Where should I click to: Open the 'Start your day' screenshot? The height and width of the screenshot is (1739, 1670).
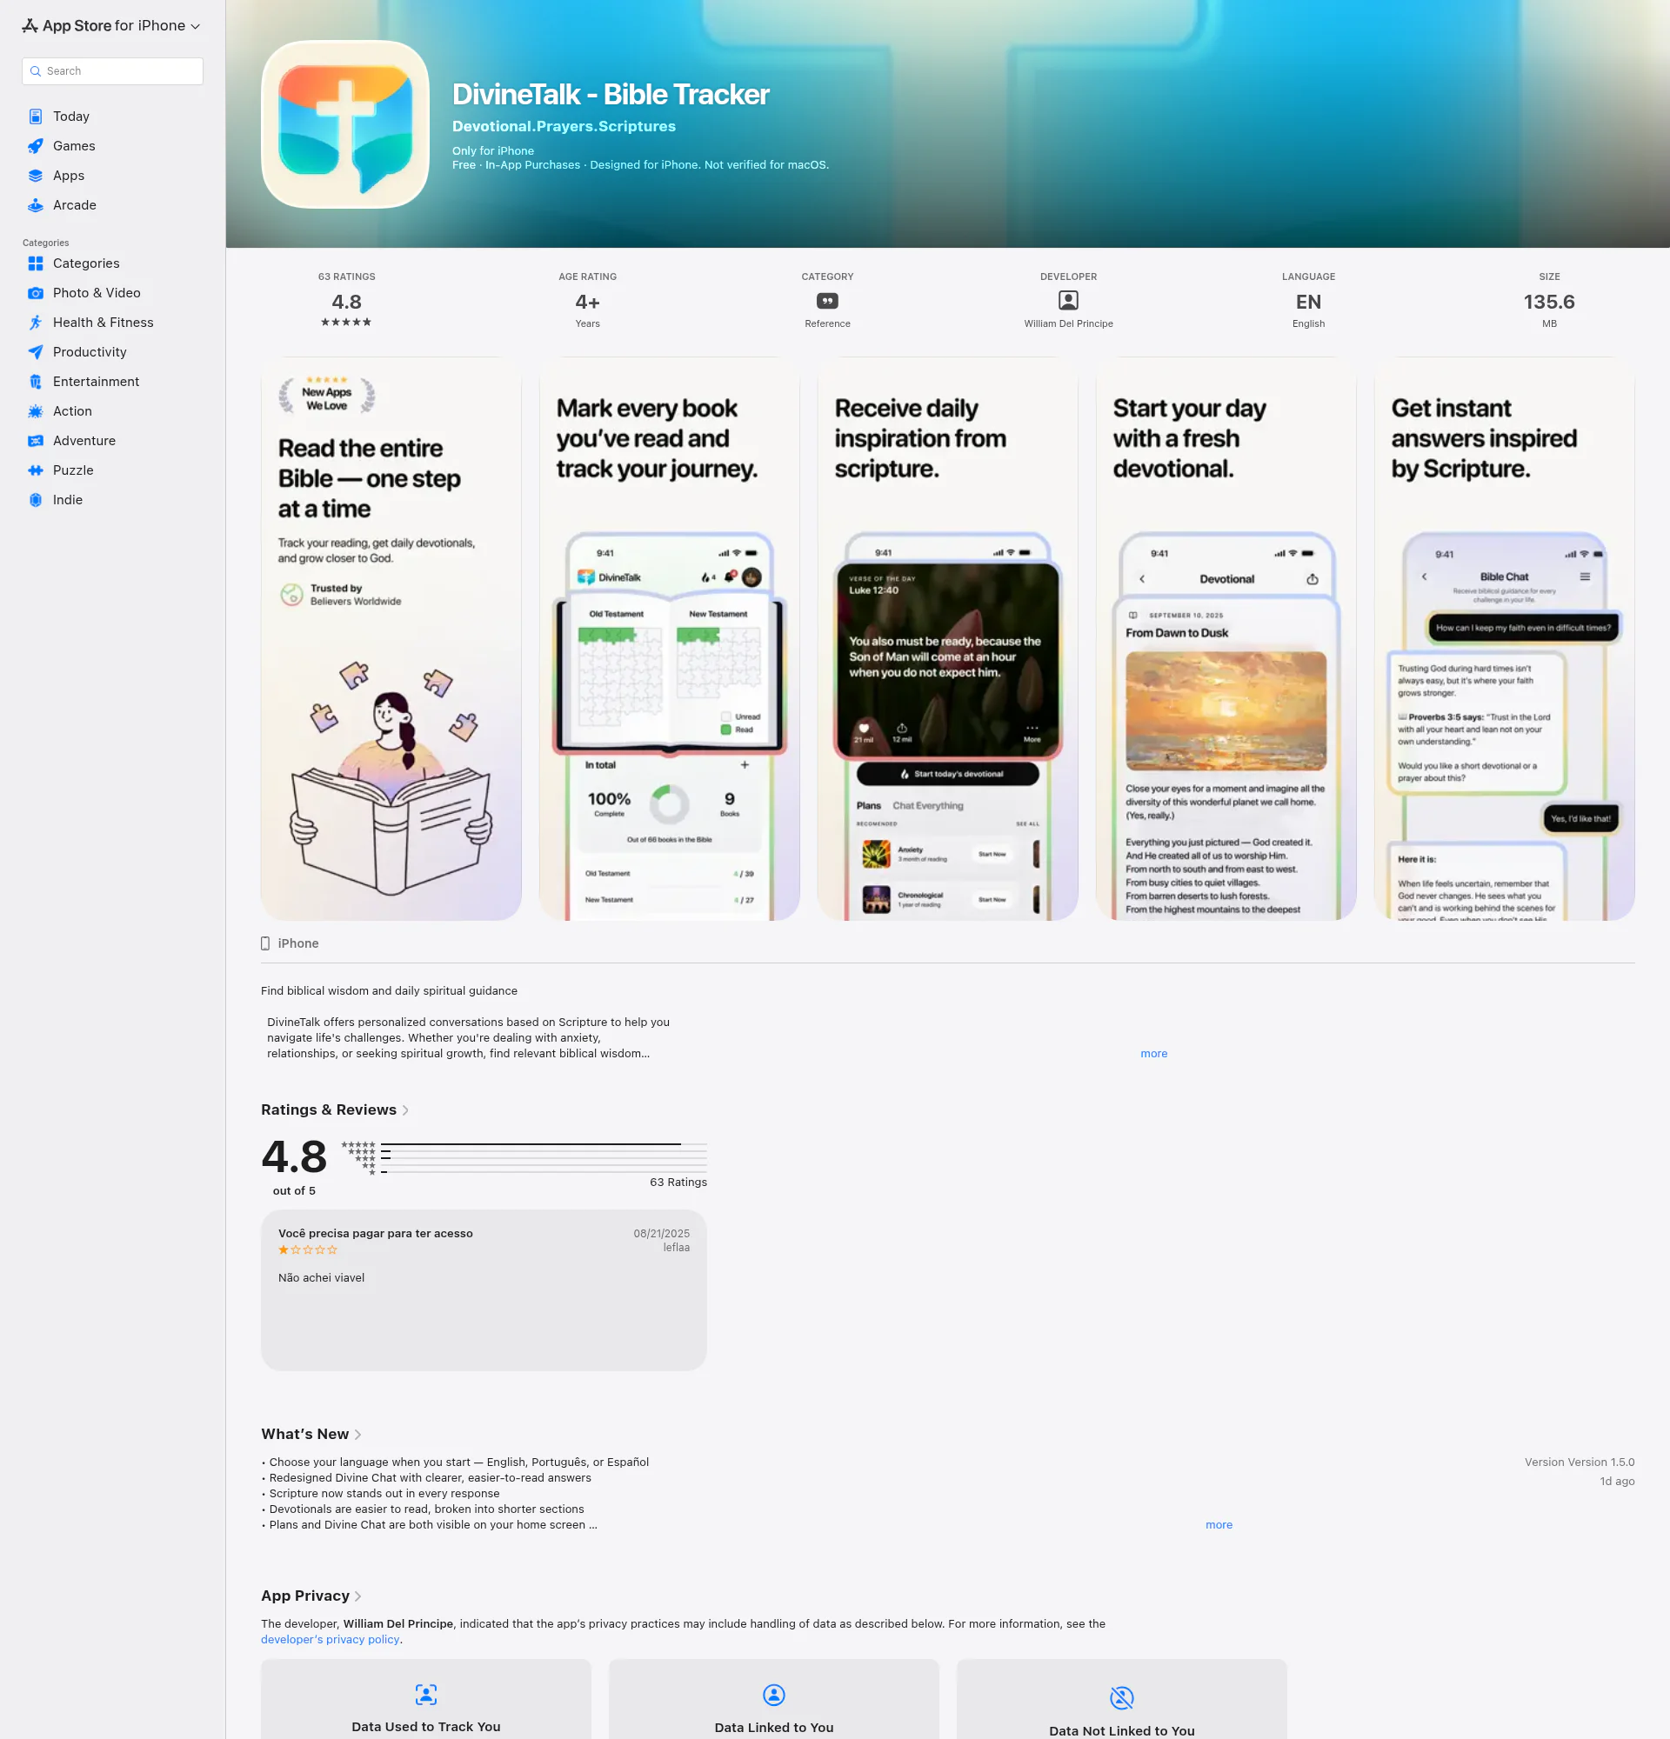1226,639
